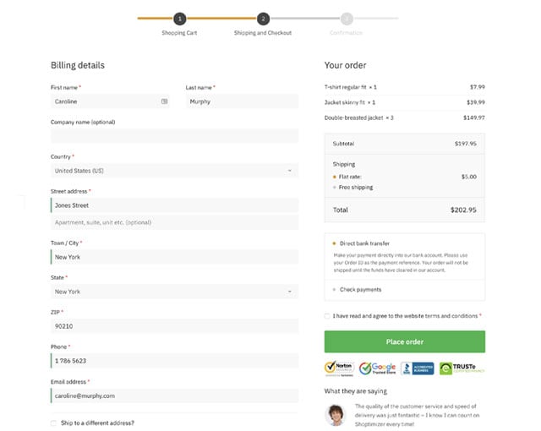
Task: Open the terms and conditions link
Action: [x=451, y=316]
